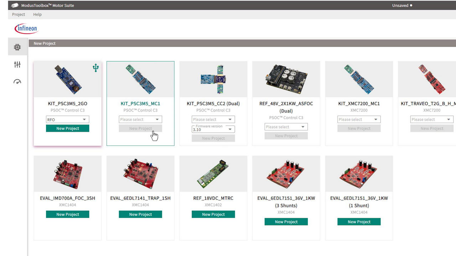Open the Help menu
Image resolution: width=456 pixels, height=256 pixels.
(37, 15)
